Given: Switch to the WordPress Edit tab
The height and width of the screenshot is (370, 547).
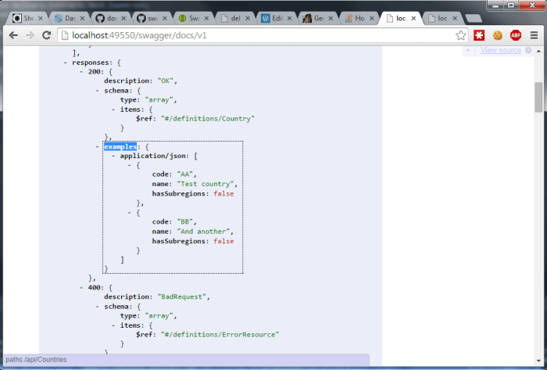Looking at the screenshot, I should point(275,17).
